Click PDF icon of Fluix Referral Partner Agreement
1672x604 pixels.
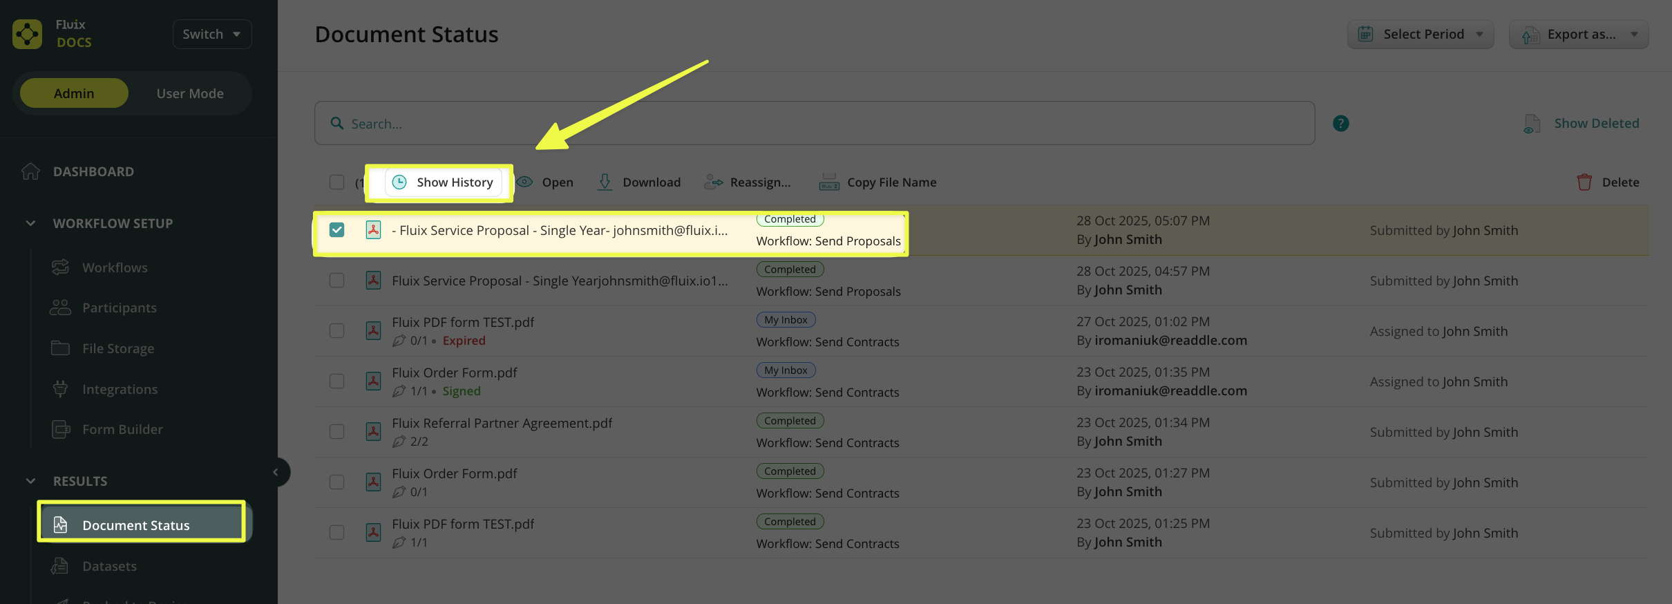373,432
